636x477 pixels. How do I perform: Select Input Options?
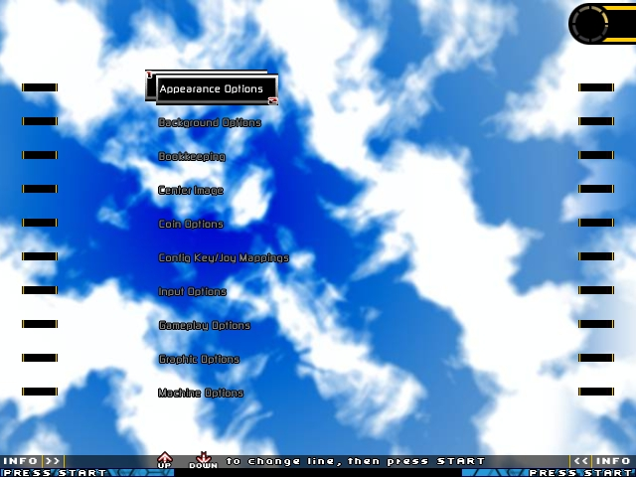(193, 291)
